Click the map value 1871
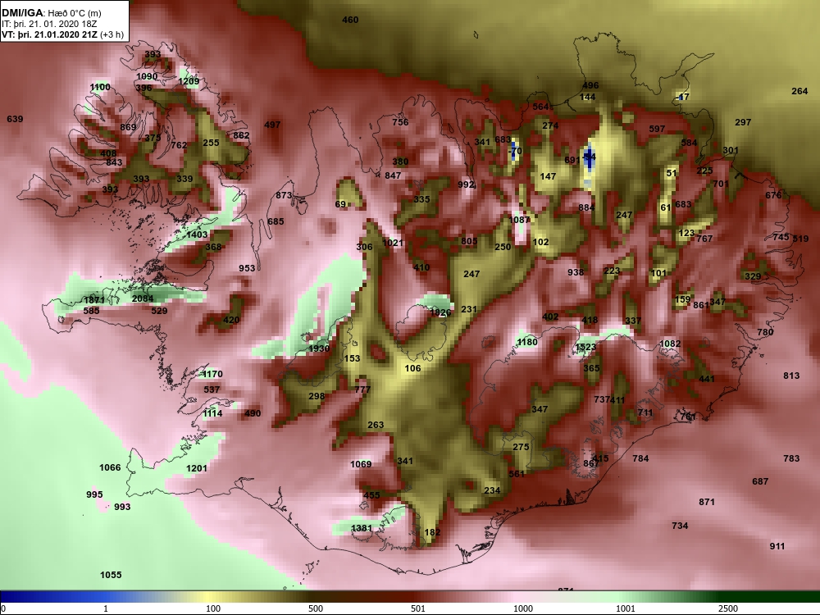 (94, 299)
